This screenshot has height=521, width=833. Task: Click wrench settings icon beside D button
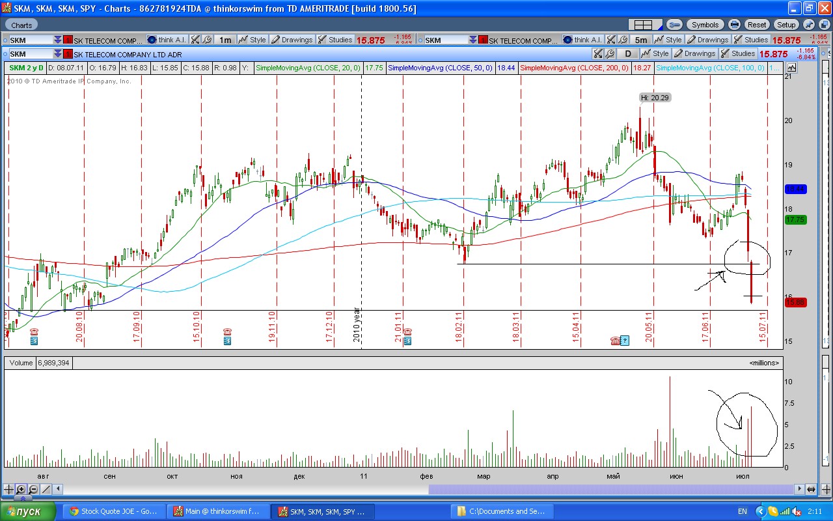click(x=610, y=54)
